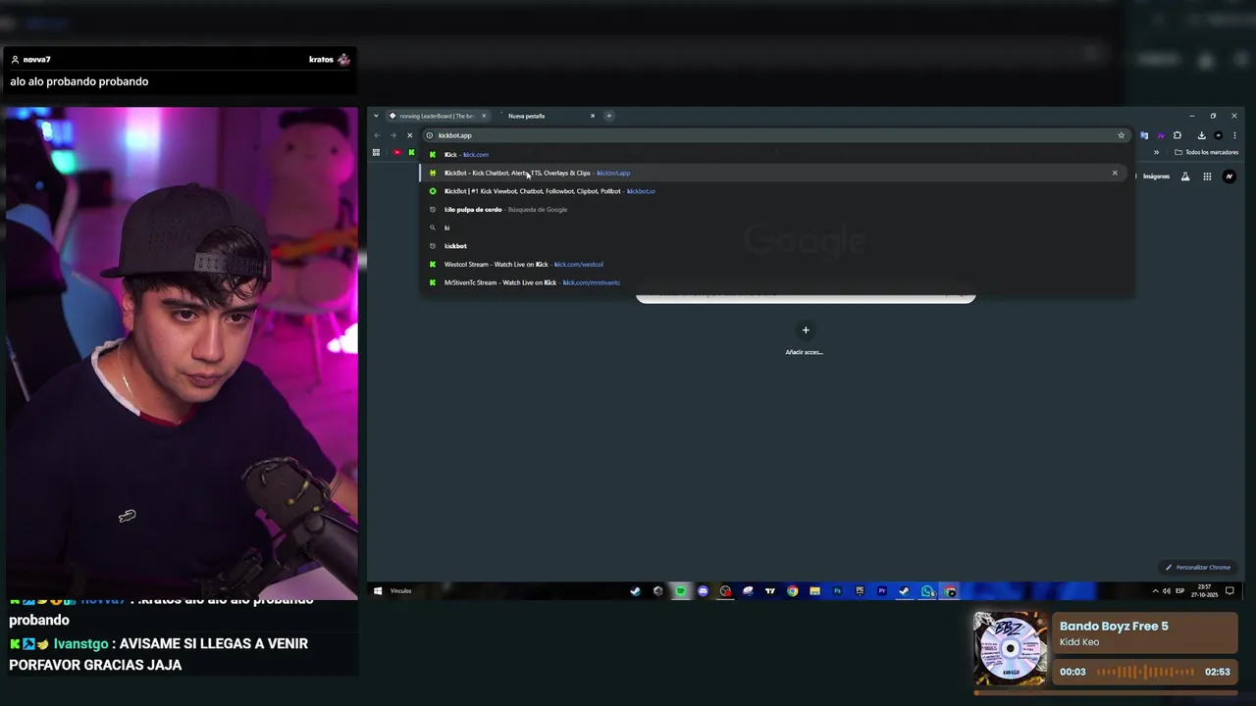Close the norwing LeaderBoard tab
1256x706 pixels.
click(x=483, y=116)
